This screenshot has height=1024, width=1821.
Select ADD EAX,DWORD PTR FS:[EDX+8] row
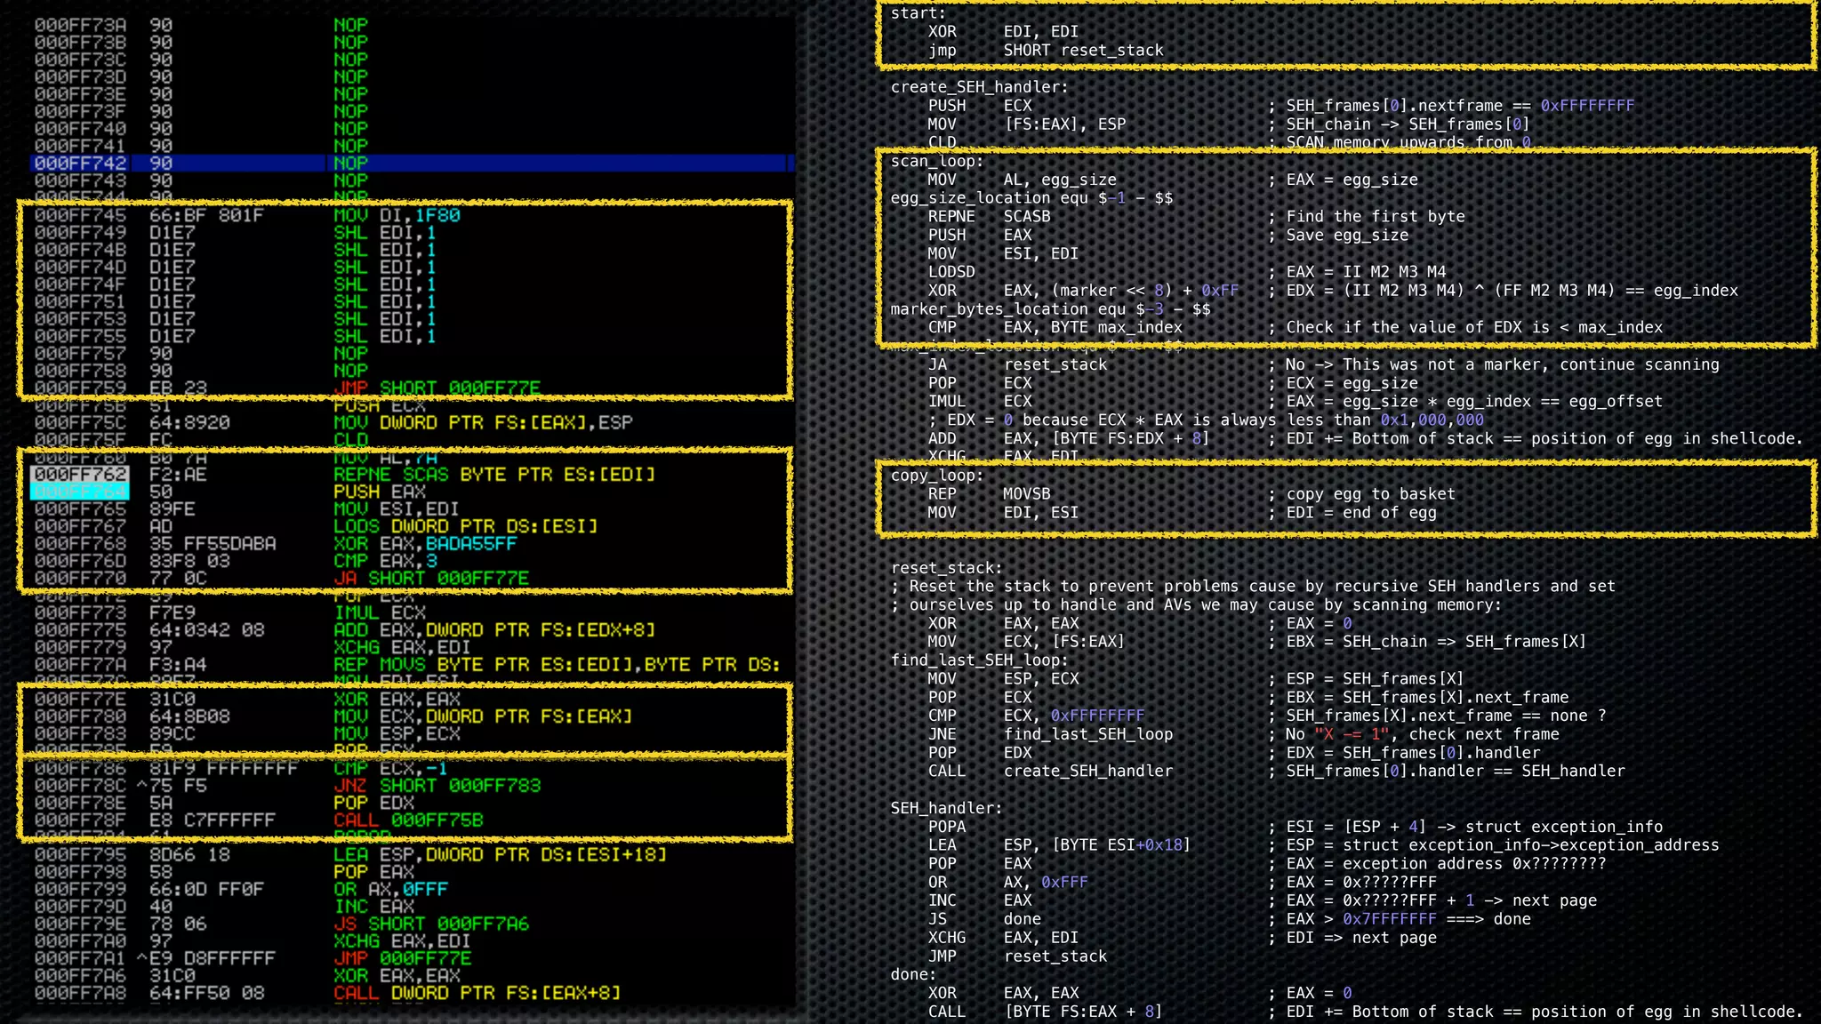click(x=345, y=629)
